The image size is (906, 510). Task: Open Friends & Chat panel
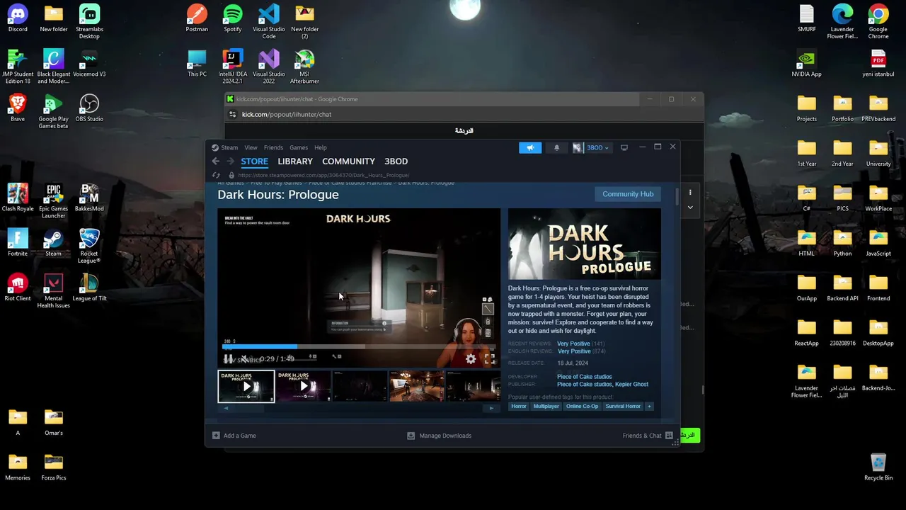pos(648,436)
